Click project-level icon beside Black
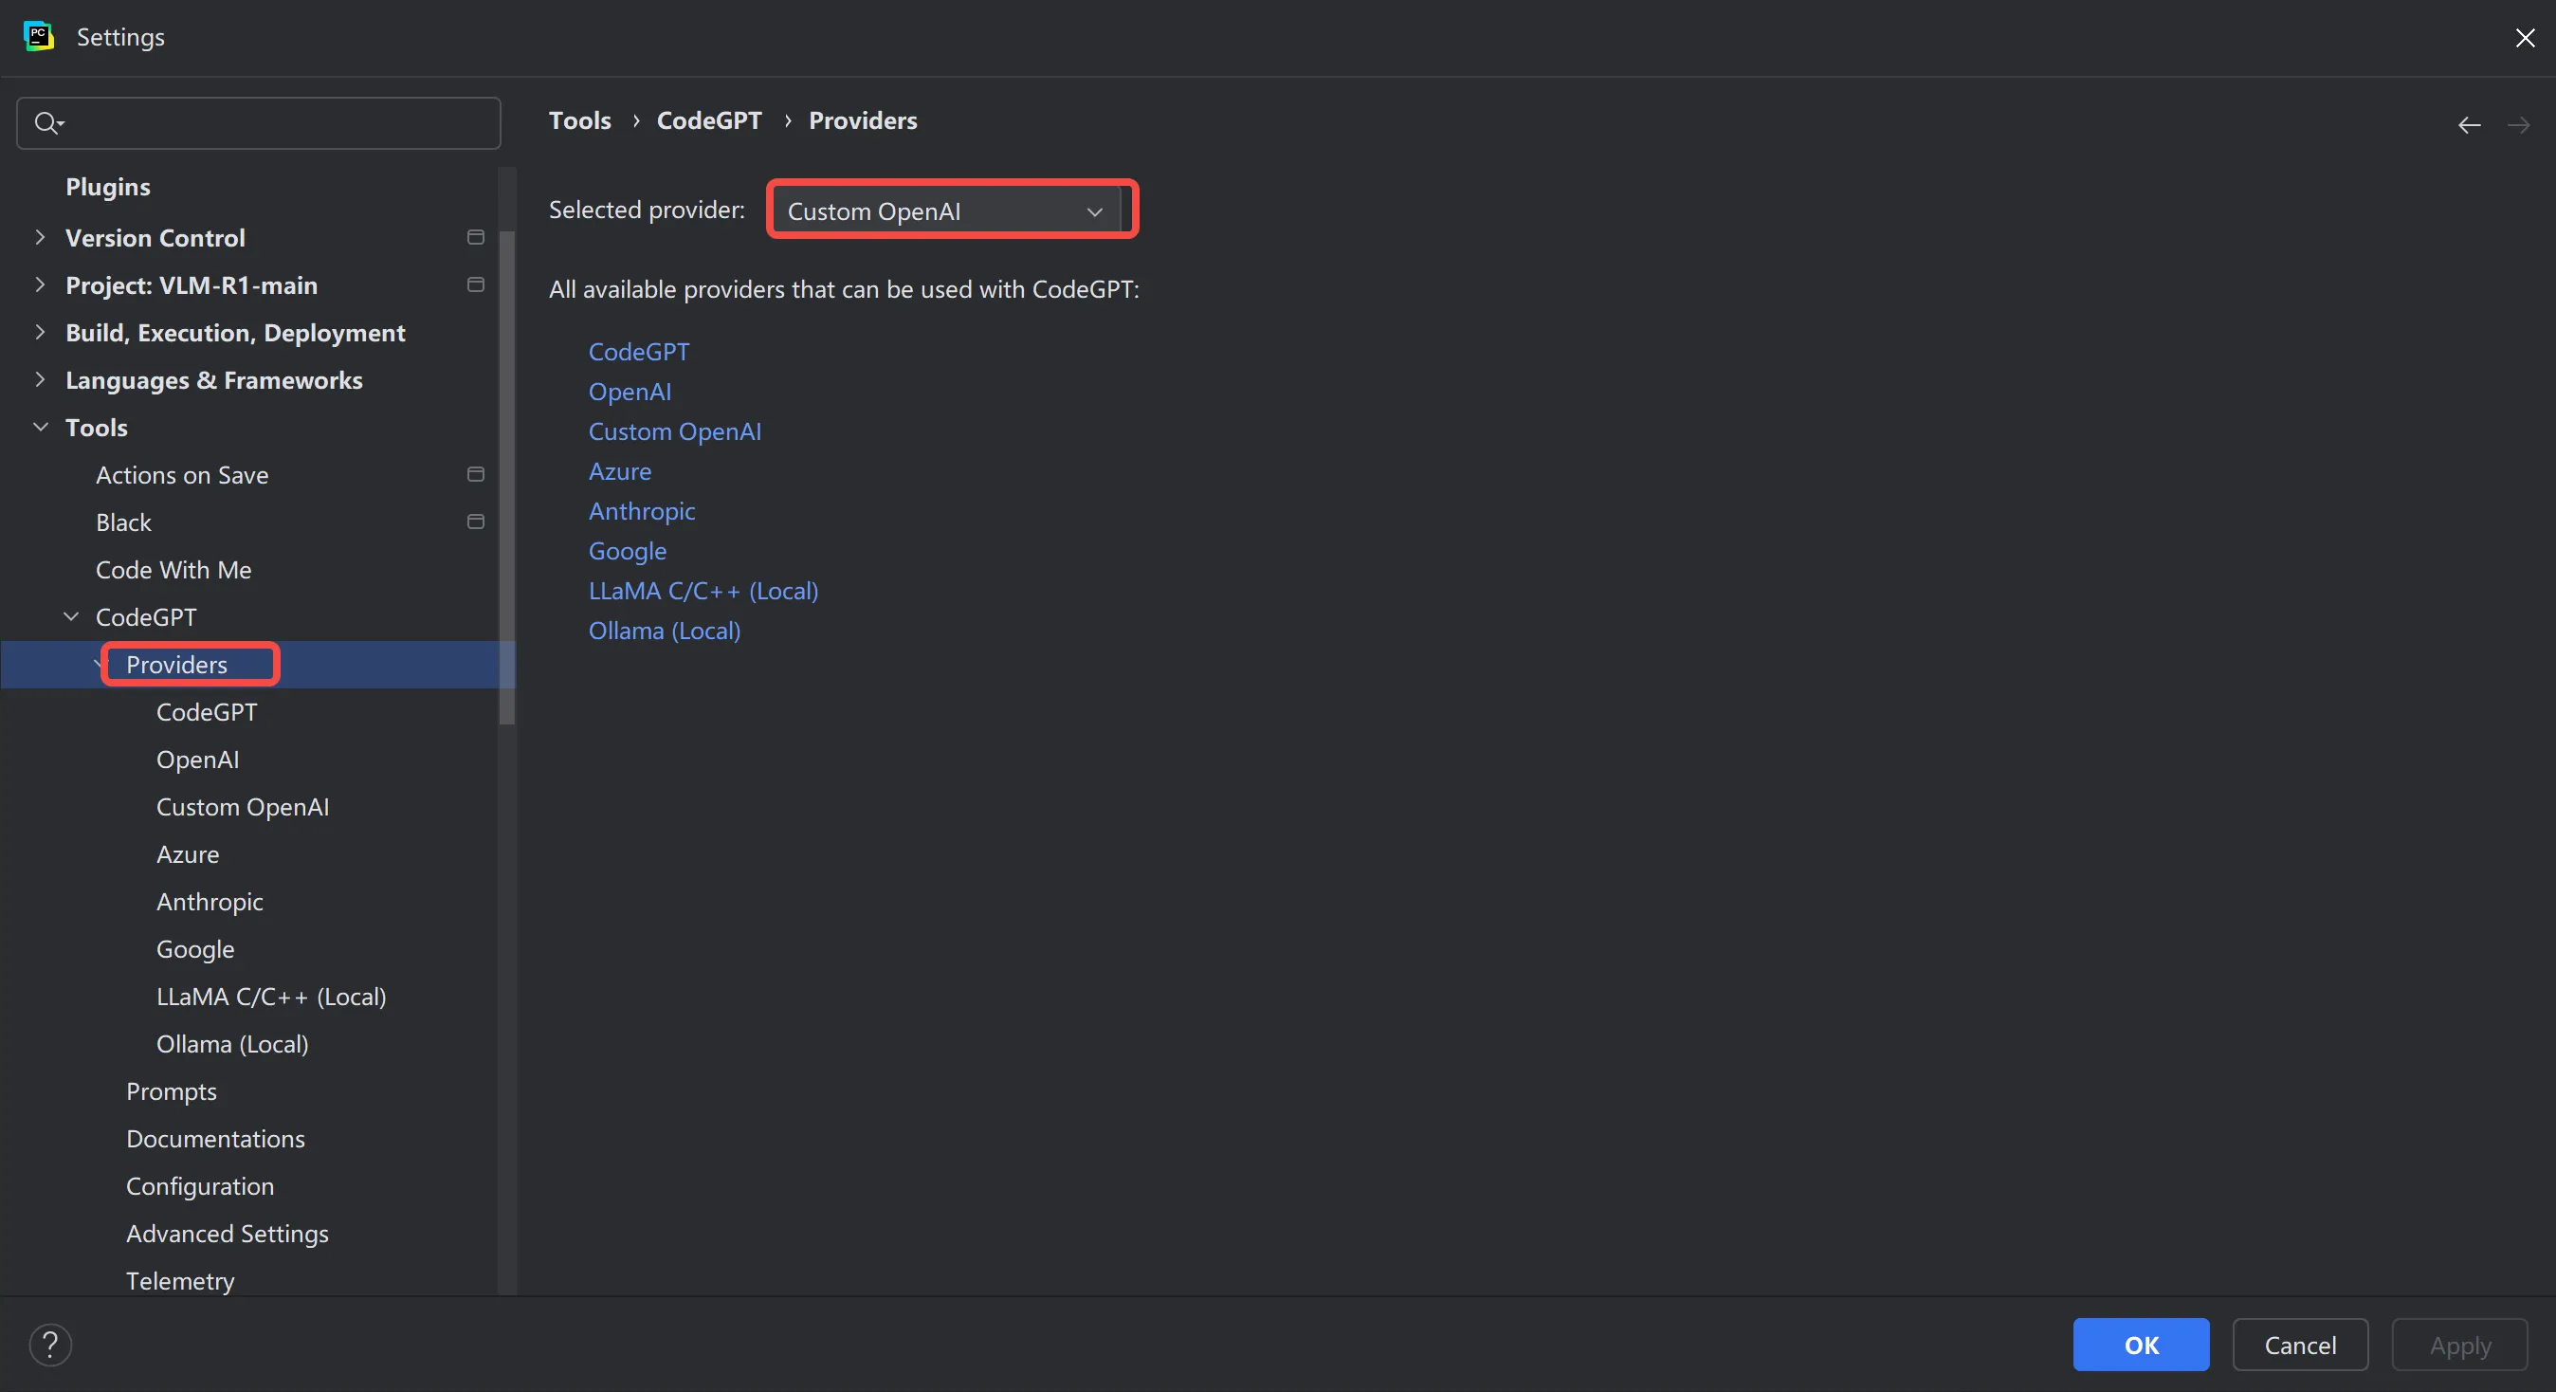The width and height of the screenshot is (2556, 1392). tap(475, 522)
